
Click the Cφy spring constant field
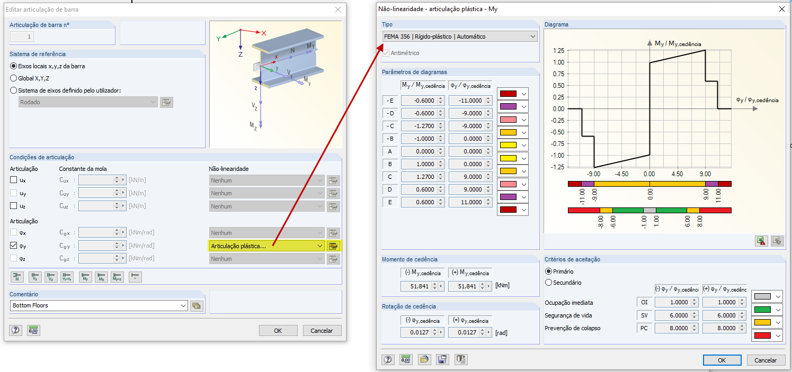(102, 246)
